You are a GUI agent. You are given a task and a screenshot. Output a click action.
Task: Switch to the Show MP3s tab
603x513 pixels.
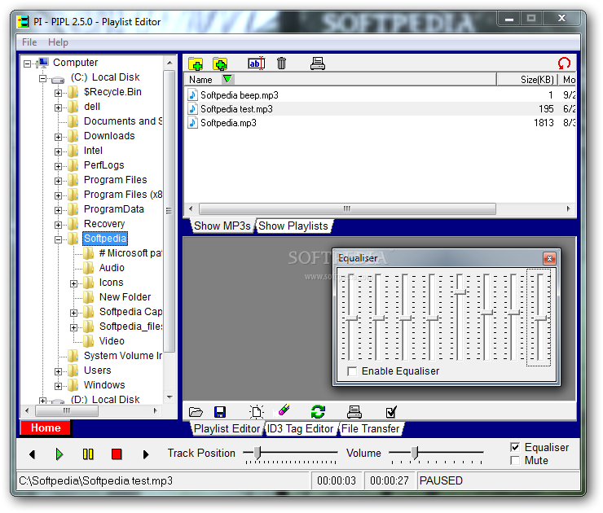tap(222, 226)
